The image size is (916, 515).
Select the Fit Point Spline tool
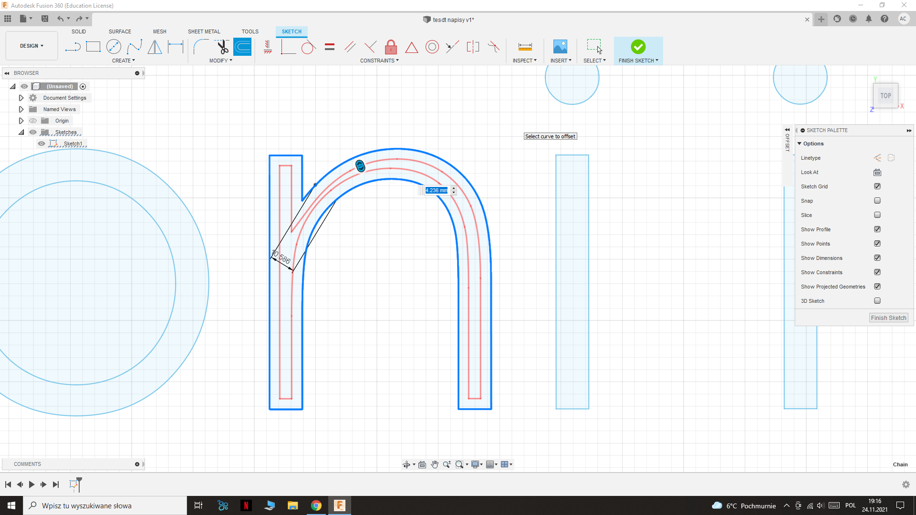pyautogui.click(x=134, y=47)
